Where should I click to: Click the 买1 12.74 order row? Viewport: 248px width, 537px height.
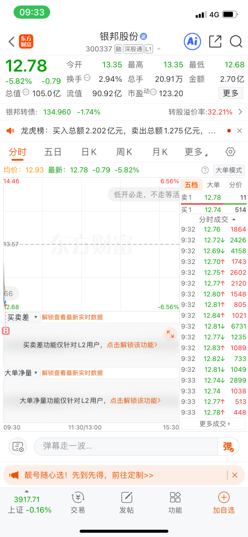[214, 210]
